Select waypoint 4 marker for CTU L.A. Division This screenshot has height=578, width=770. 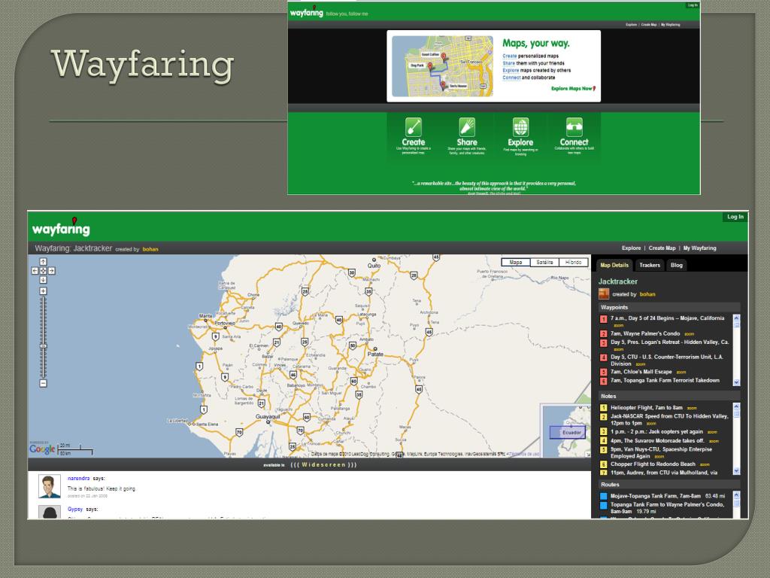point(604,357)
